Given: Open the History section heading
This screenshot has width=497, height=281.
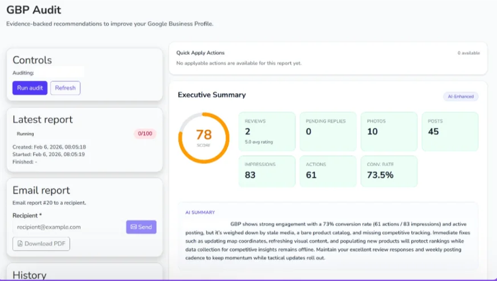Looking at the screenshot, I should click(30, 275).
